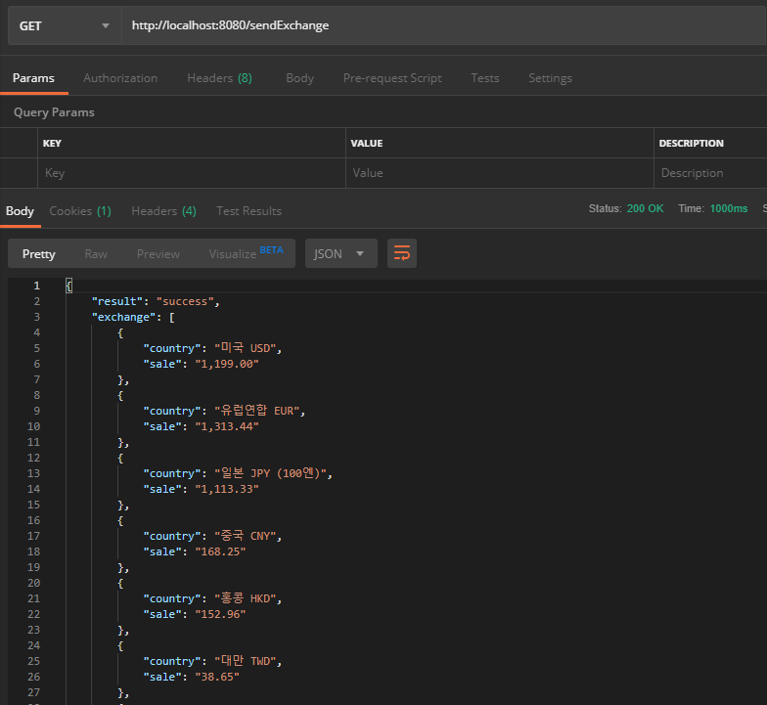Click the sale value "1,199.00"
Viewport: 767px width, 705px height.
[x=227, y=364]
